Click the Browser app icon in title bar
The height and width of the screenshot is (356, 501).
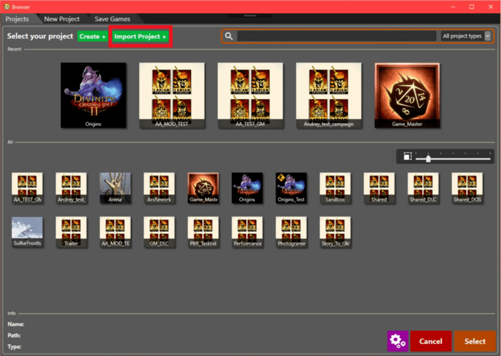point(7,6)
